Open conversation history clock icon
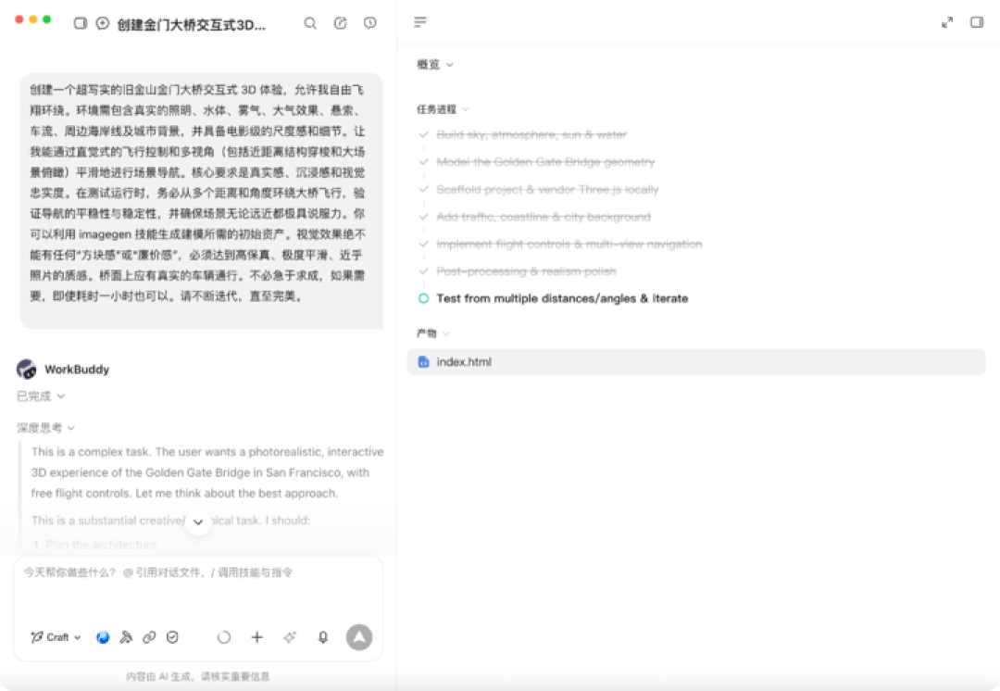The height and width of the screenshot is (691, 1000). point(369,23)
